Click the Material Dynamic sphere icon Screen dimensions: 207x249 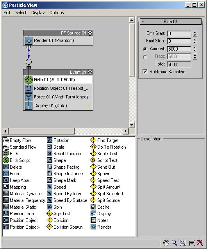(x=6, y=194)
